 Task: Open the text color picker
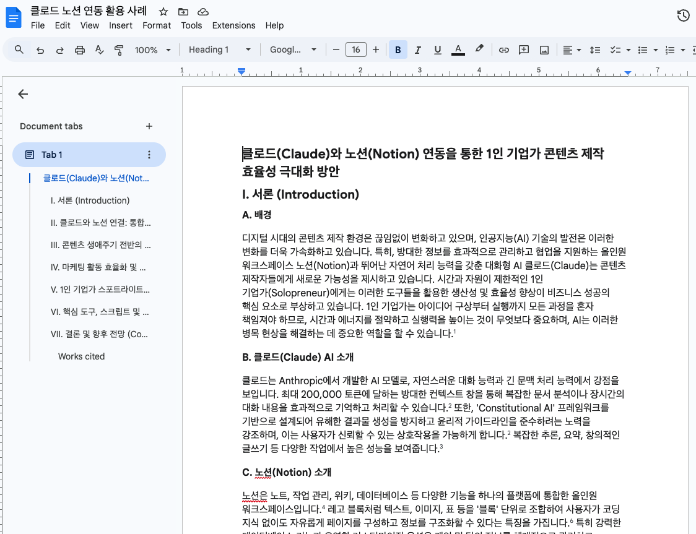(x=458, y=49)
